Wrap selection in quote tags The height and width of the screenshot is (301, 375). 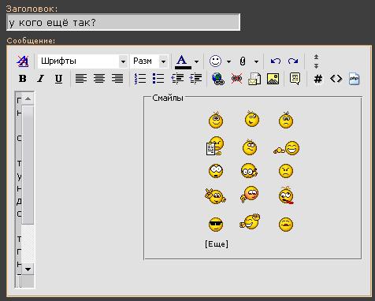click(295, 79)
